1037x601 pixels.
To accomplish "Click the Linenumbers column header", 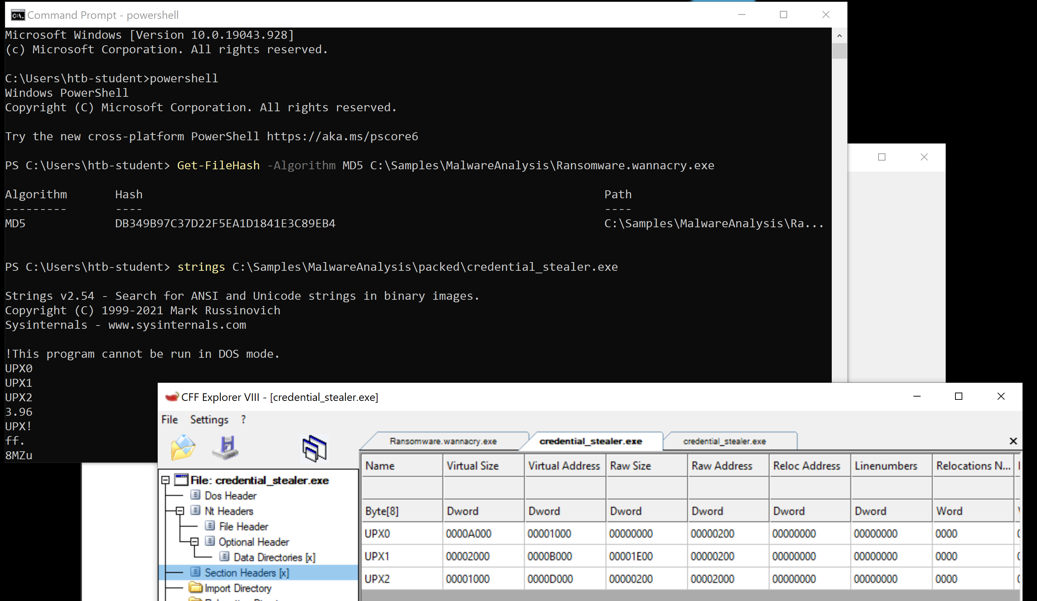I will click(891, 466).
